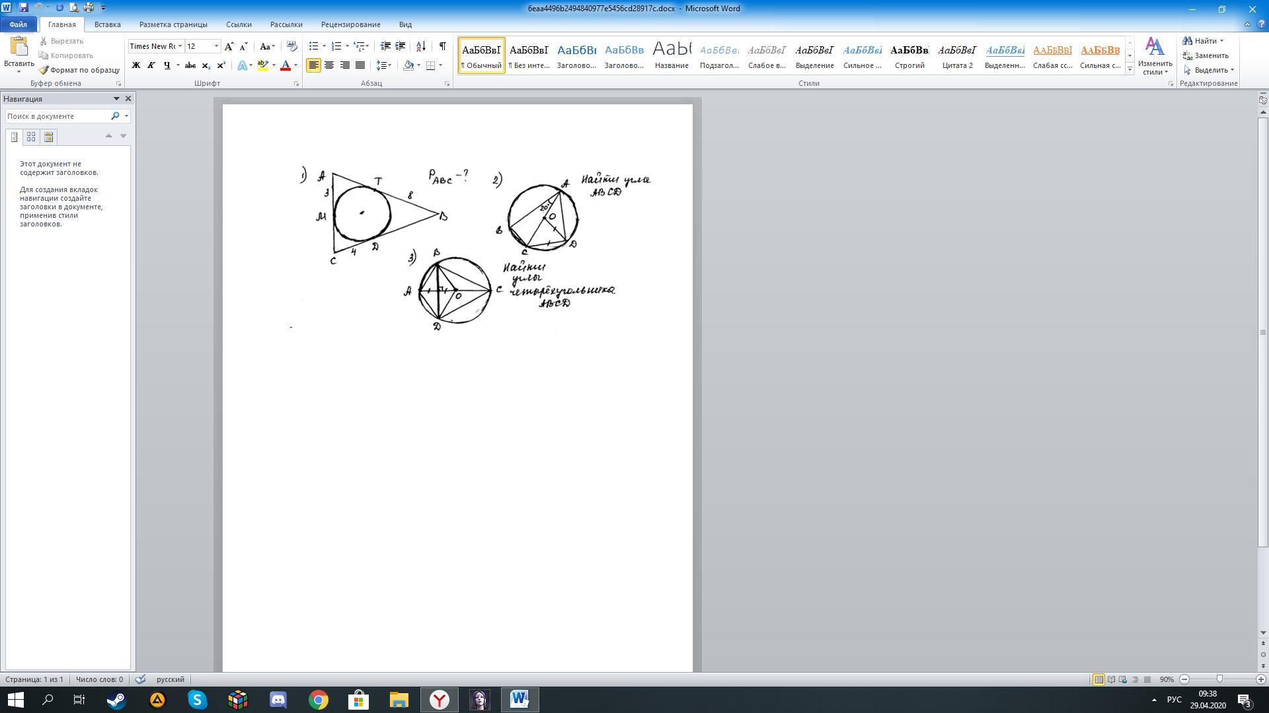Click the Grow Font icon
The width and height of the screenshot is (1269, 713).
pyautogui.click(x=229, y=46)
